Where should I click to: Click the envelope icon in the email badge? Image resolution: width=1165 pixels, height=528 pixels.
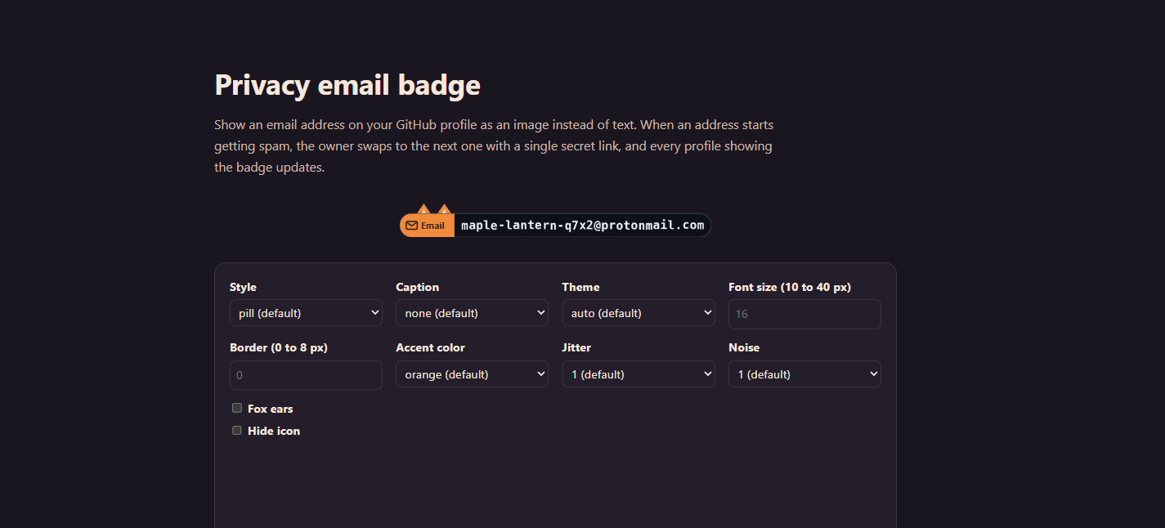pos(411,226)
